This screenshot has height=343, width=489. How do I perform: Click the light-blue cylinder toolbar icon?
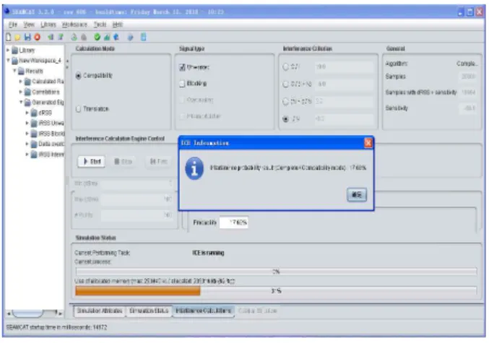[143, 37]
